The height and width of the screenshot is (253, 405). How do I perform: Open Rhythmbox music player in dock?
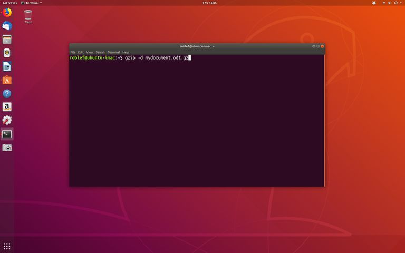tap(7, 53)
